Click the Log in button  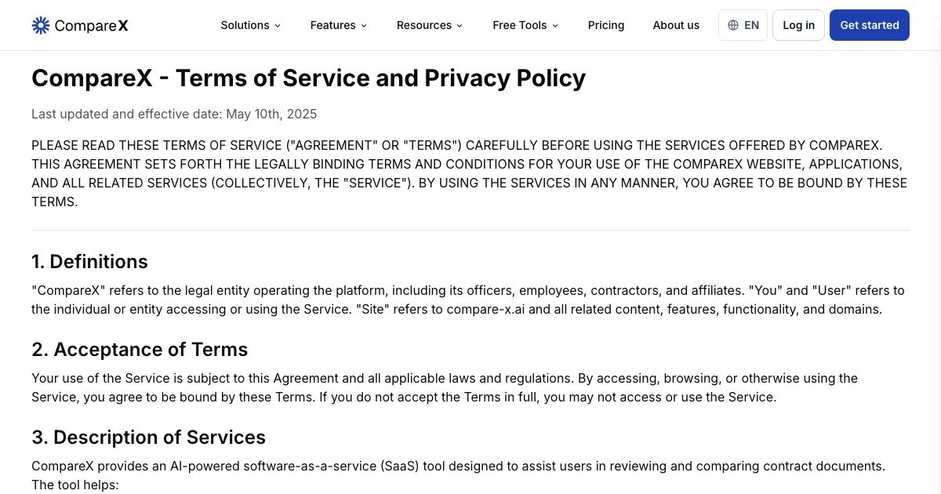pos(798,25)
